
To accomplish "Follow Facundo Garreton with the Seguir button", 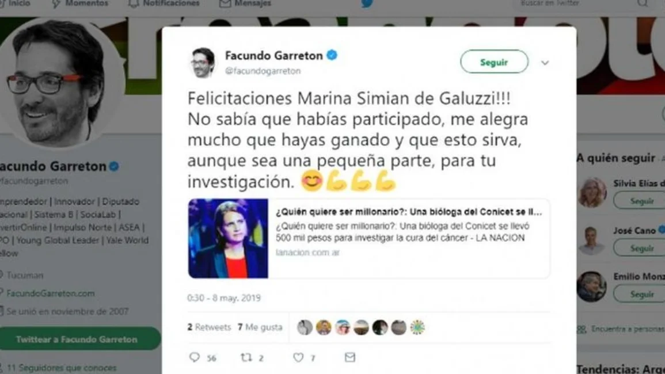I will [x=494, y=62].
